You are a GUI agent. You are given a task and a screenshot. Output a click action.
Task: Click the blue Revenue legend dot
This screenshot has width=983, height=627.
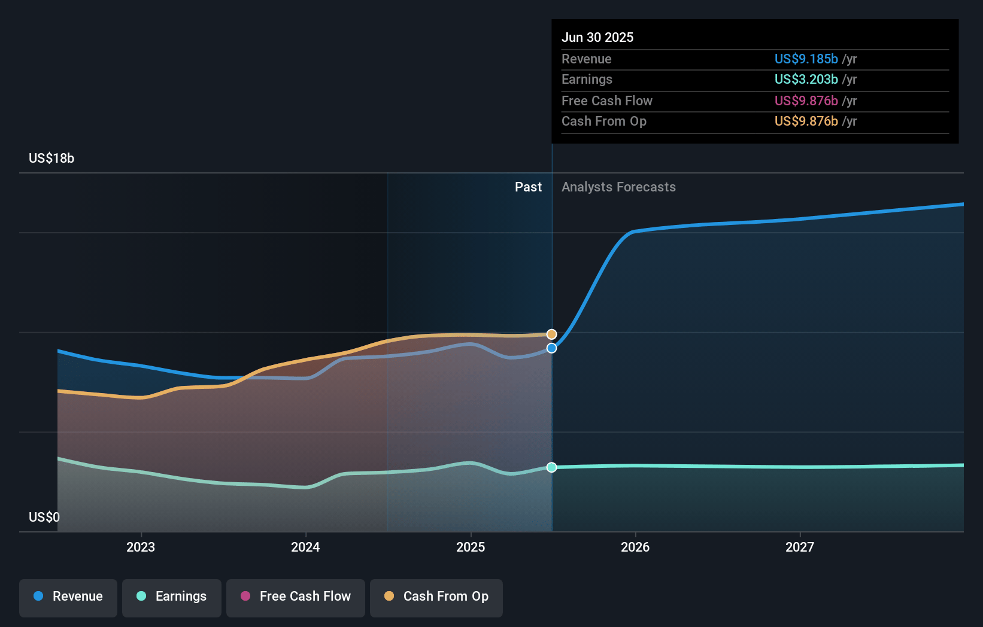tap(38, 596)
